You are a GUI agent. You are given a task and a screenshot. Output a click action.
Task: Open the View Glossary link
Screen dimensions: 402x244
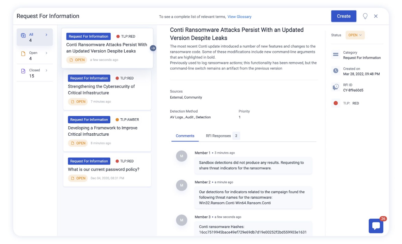click(239, 17)
